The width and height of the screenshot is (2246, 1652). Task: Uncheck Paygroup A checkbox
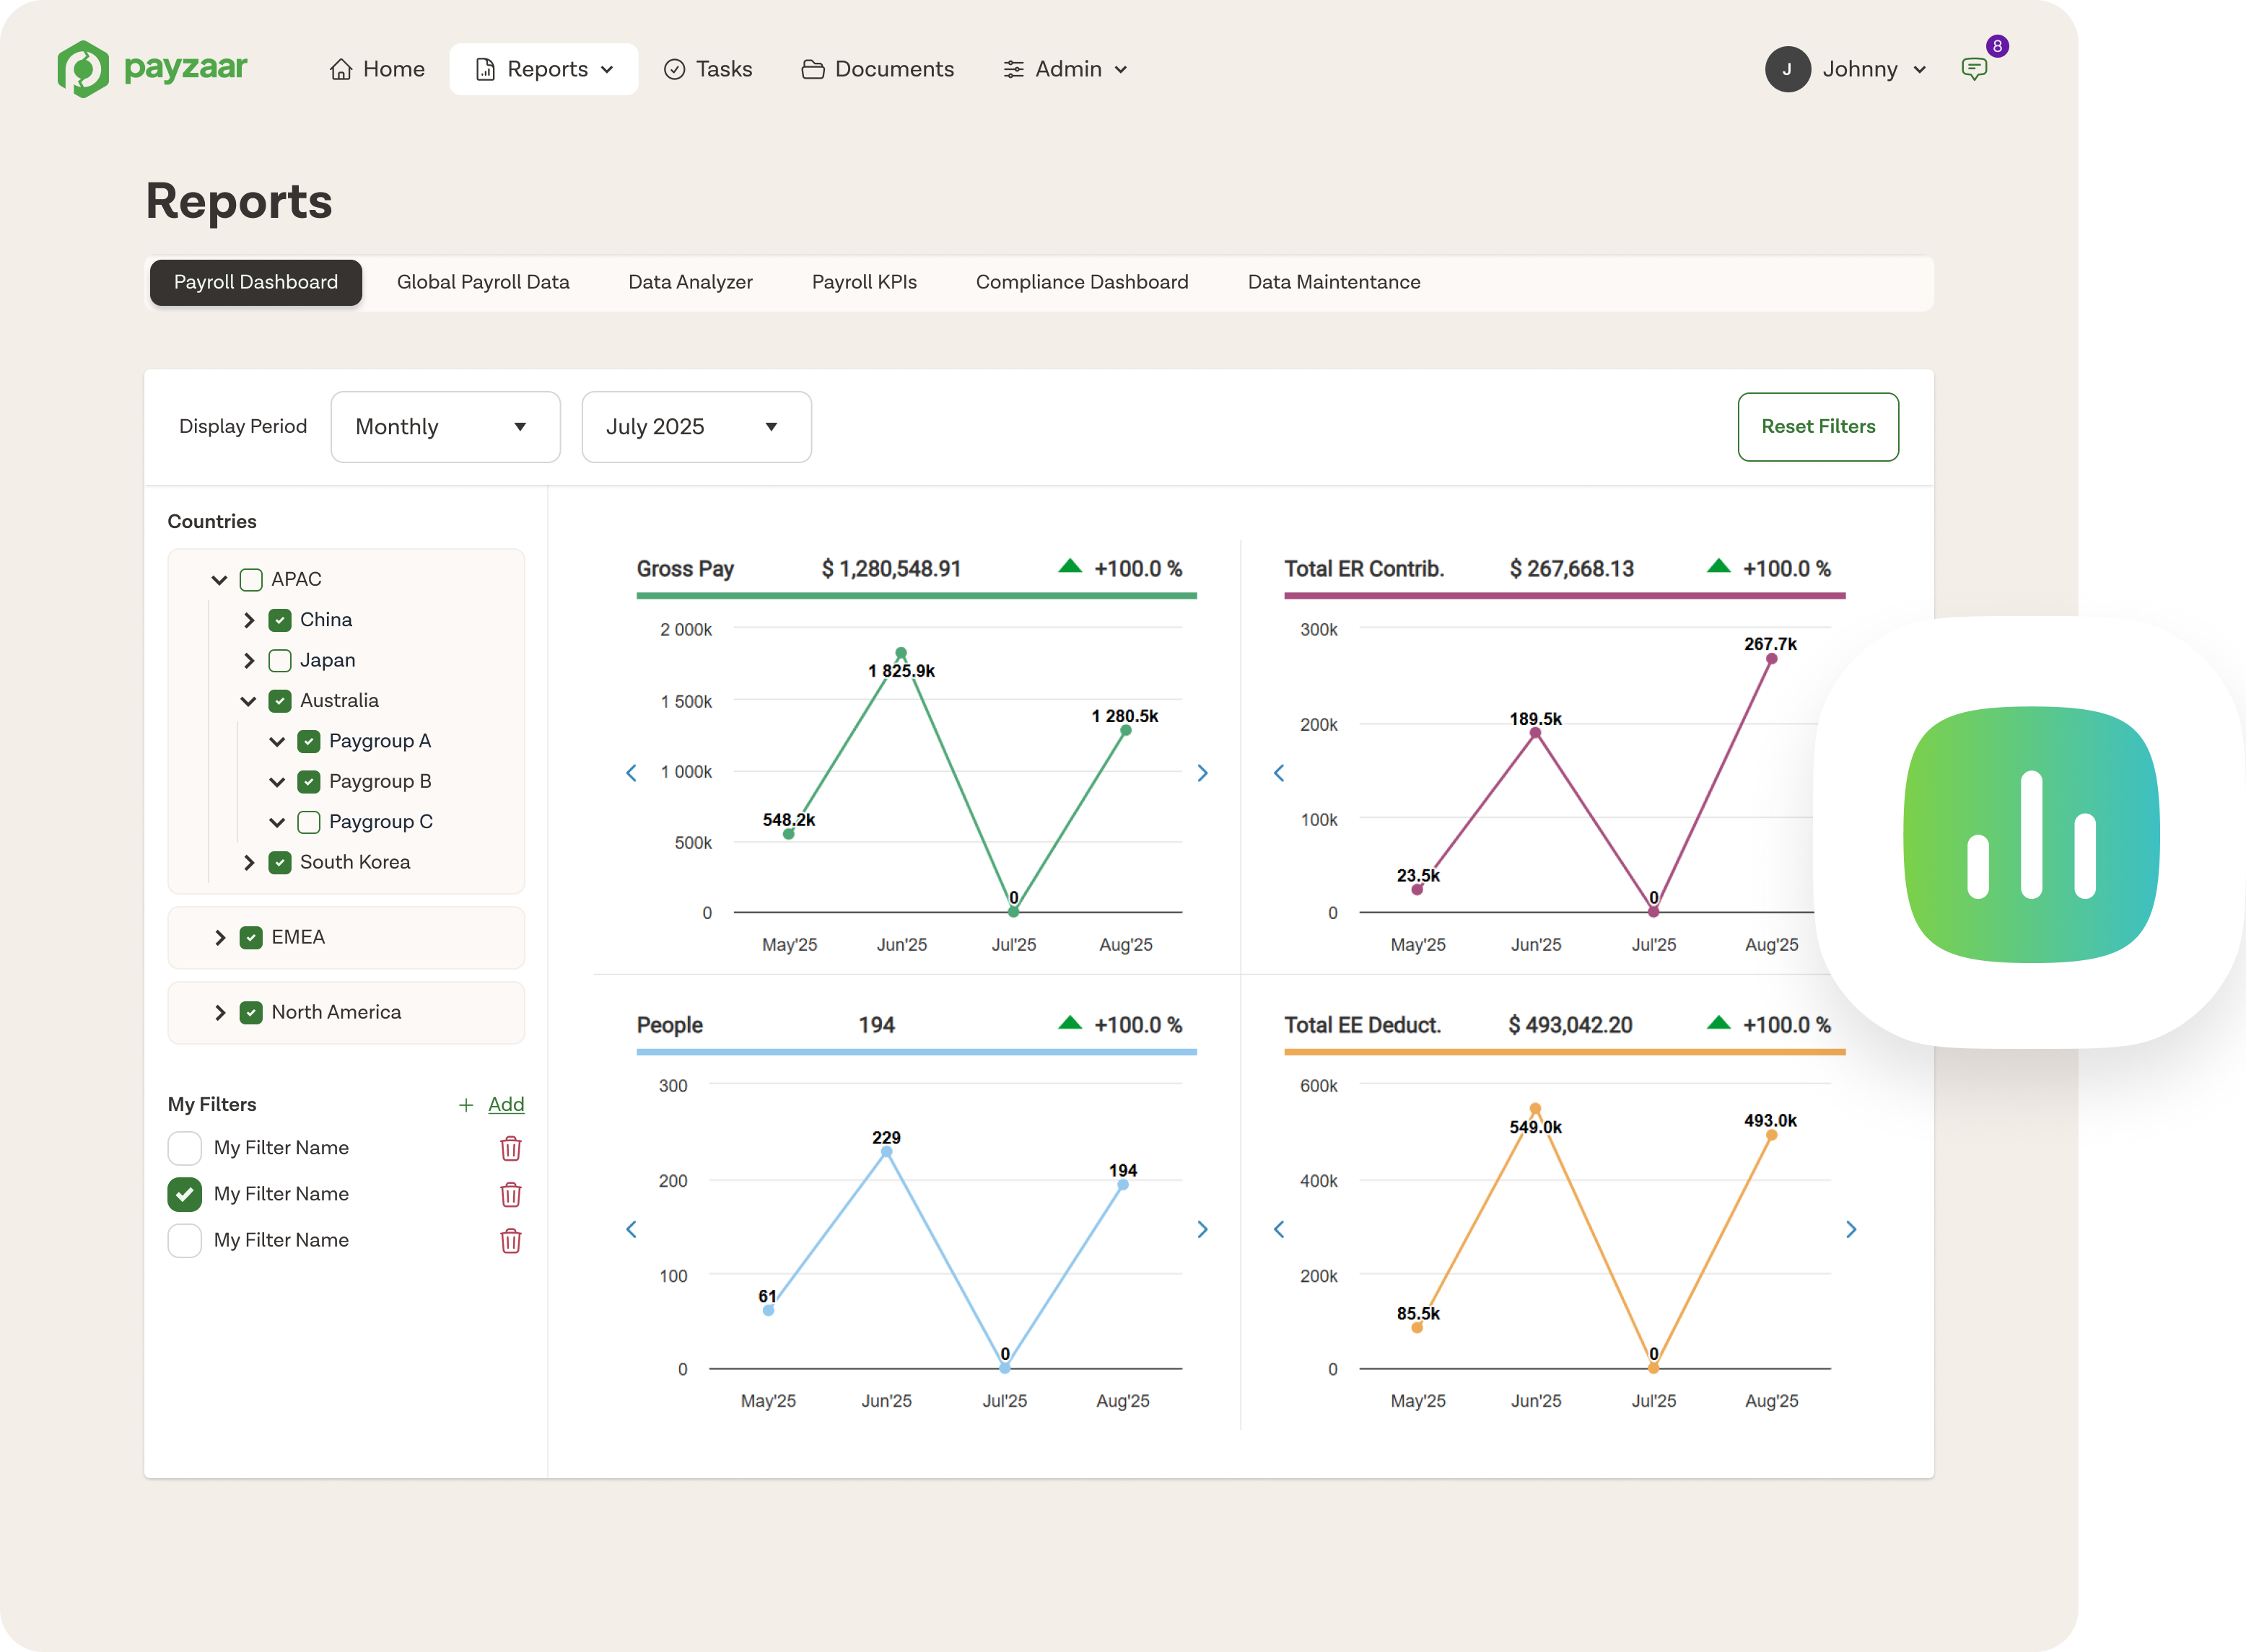[x=309, y=741]
